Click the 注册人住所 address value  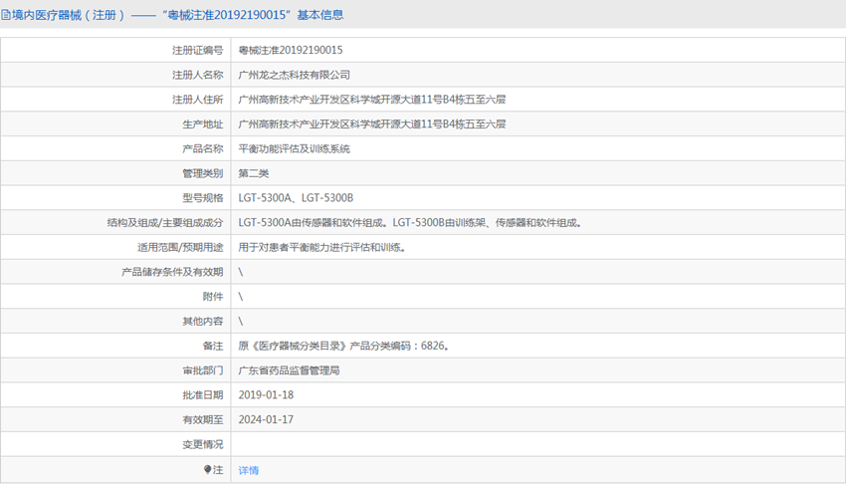(x=372, y=100)
